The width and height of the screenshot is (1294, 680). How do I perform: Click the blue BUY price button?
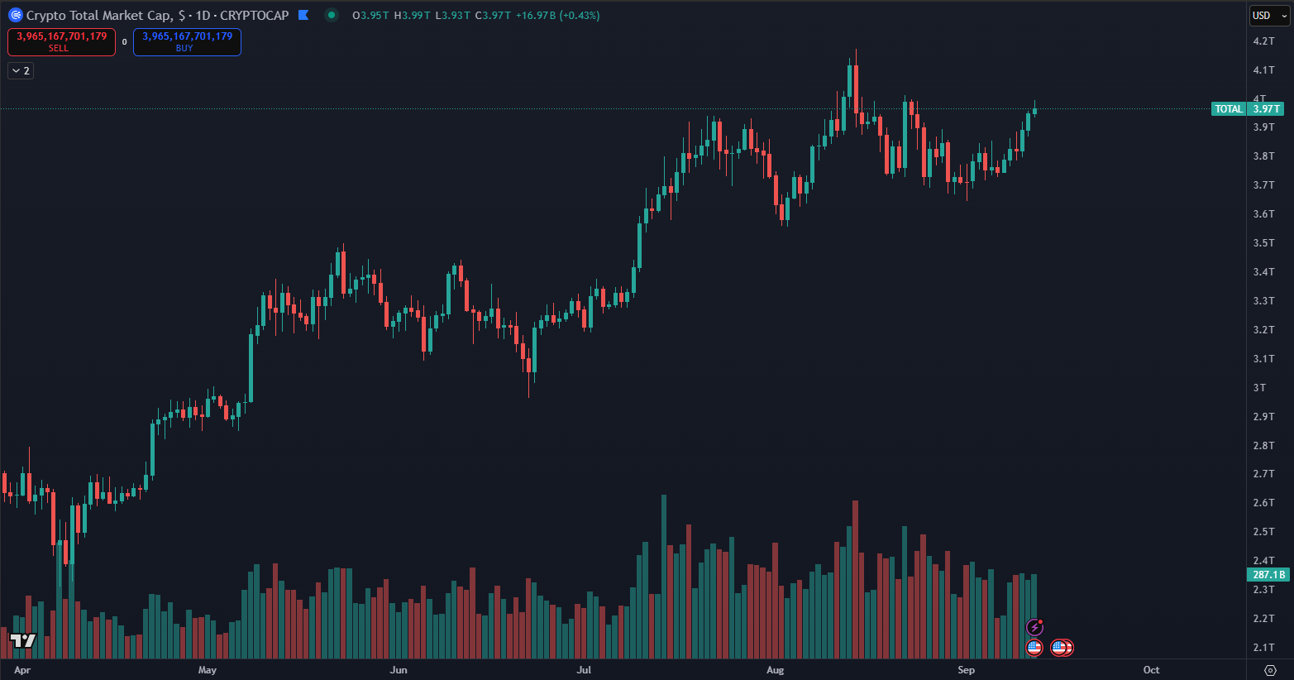(187, 41)
